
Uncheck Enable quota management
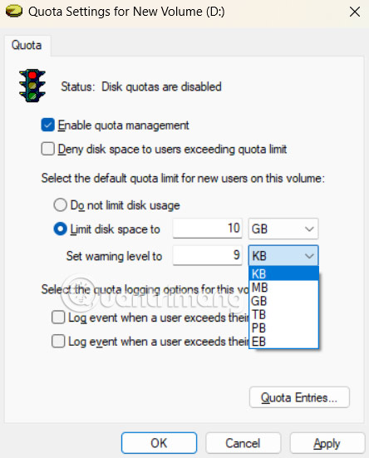coord(47,125)
